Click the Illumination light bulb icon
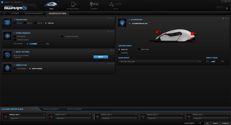This screenshot has height=125, width=231. click(122, 22)
